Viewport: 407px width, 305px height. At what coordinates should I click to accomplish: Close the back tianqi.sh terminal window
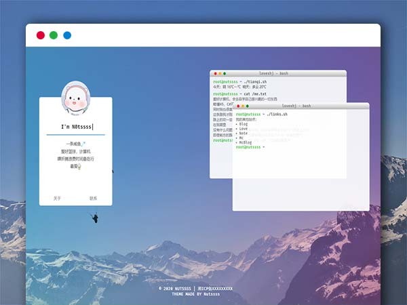point(214,73)
